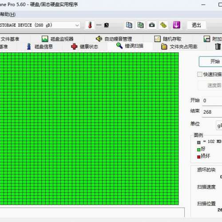Click the gray 102 MB legend swatch
Screen dimensions: 222x222
[x=198, y=143]
